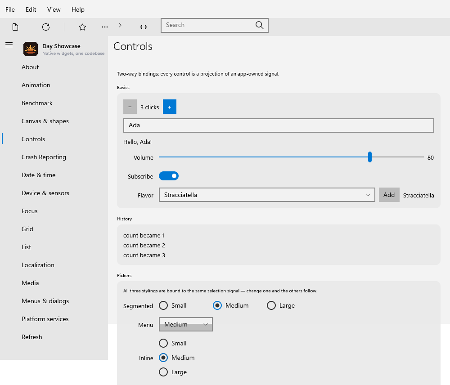Screen dimensions: 450x385
Task: Click the curly braces code icon
Action: (x=144, y=27)
